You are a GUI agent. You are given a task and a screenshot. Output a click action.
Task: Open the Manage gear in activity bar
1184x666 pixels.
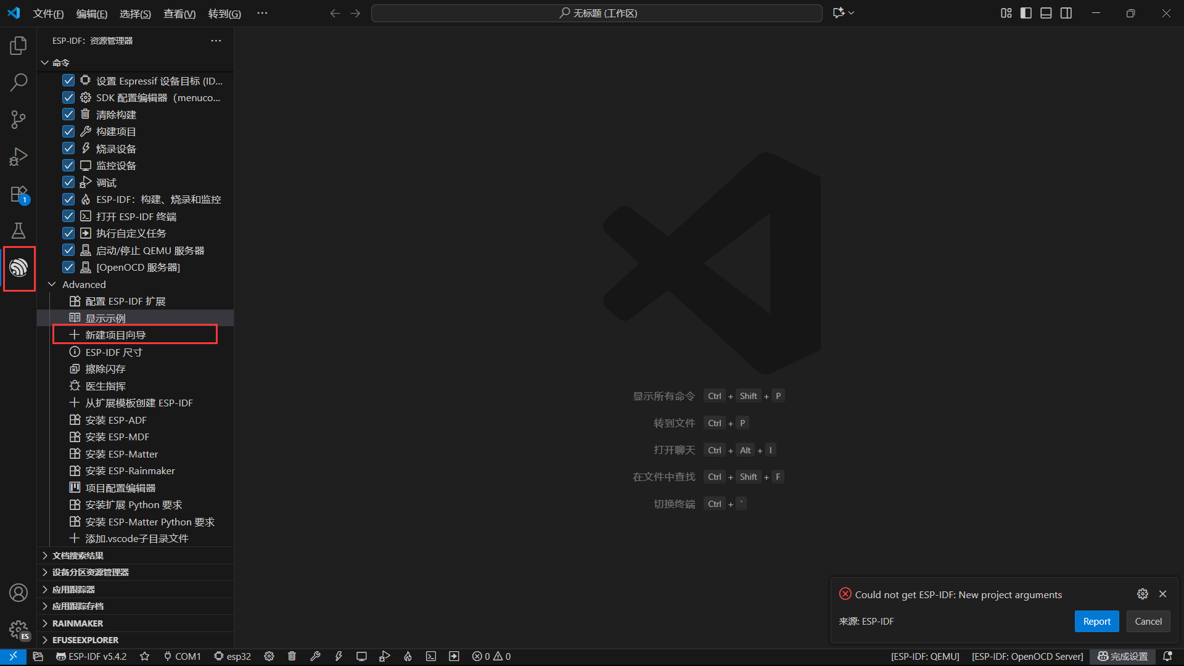pyautogui.click(x=18, y=630)
